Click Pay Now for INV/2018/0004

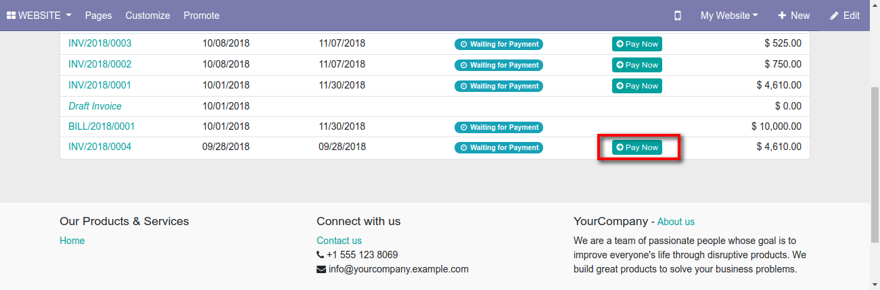point(637,147)
